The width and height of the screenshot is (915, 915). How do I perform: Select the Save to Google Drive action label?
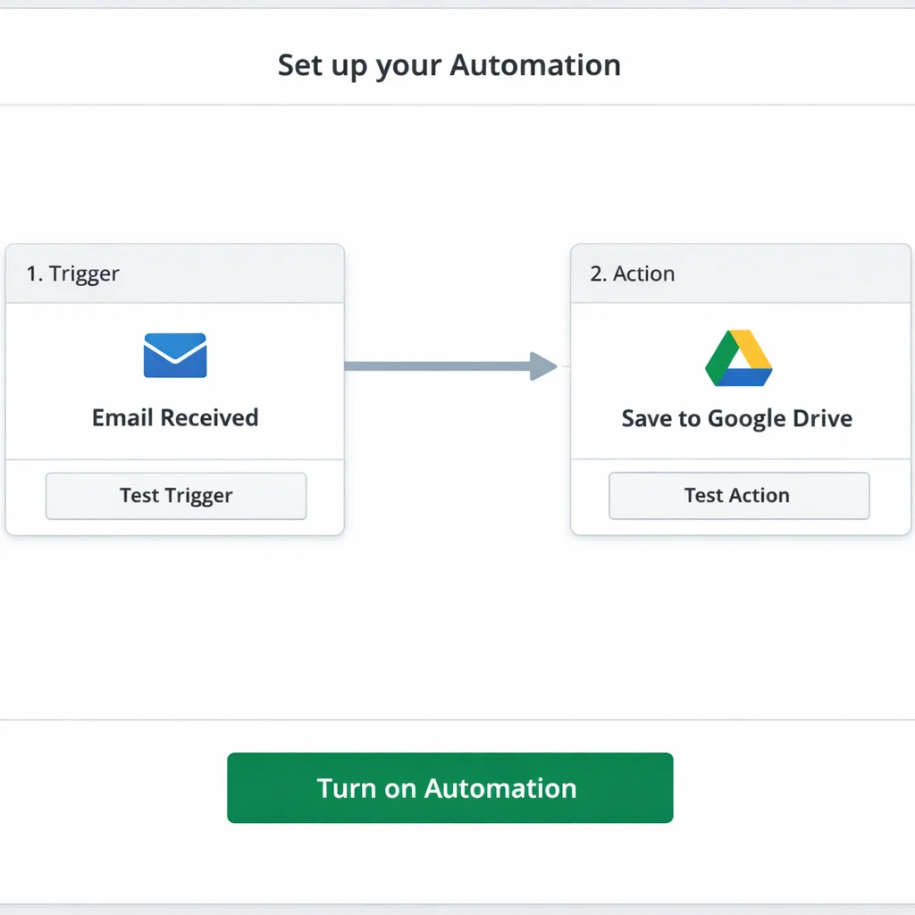(736, 417)
